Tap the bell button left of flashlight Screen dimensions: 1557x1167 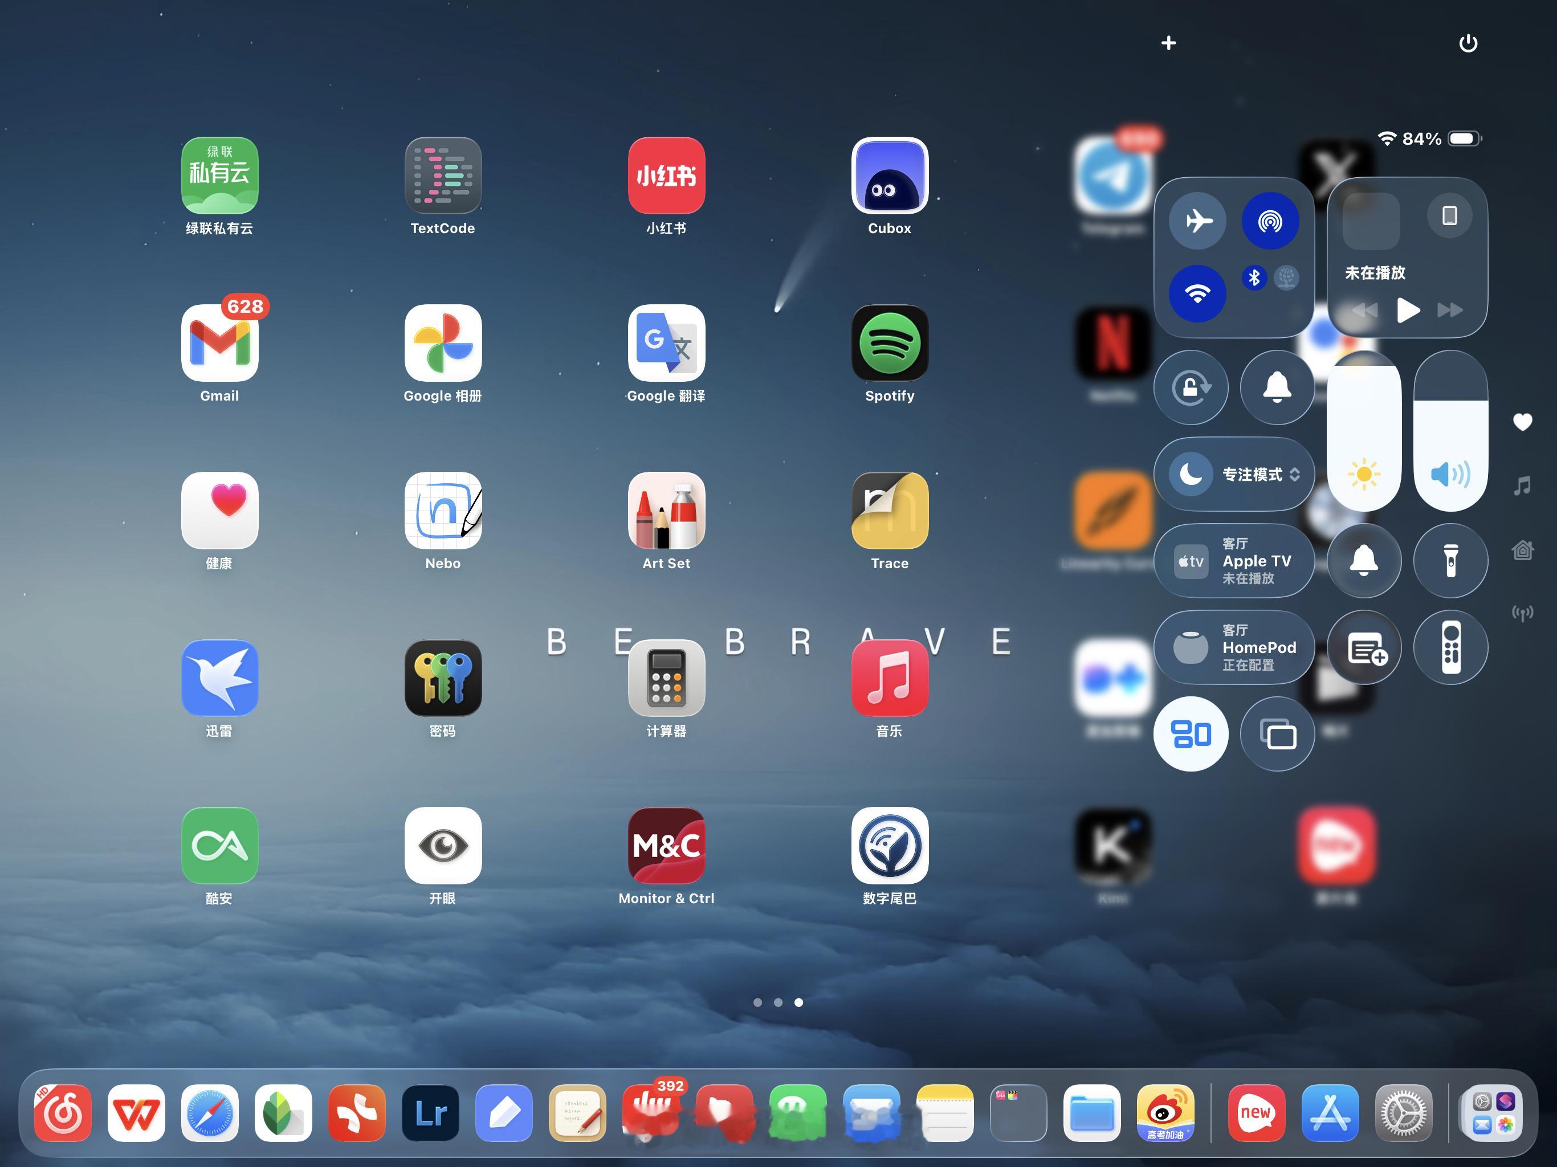pos(1364,561)
